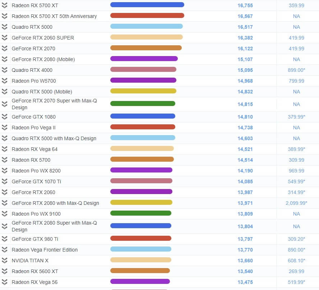Expand the Radeon RX 5600 XT chevron
This screenshot has width=319, height=290.
click(4, 271)
